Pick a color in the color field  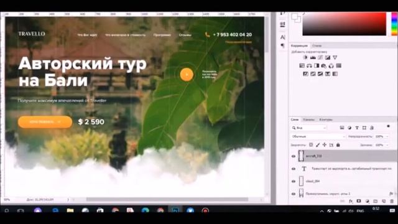point(344,24)
